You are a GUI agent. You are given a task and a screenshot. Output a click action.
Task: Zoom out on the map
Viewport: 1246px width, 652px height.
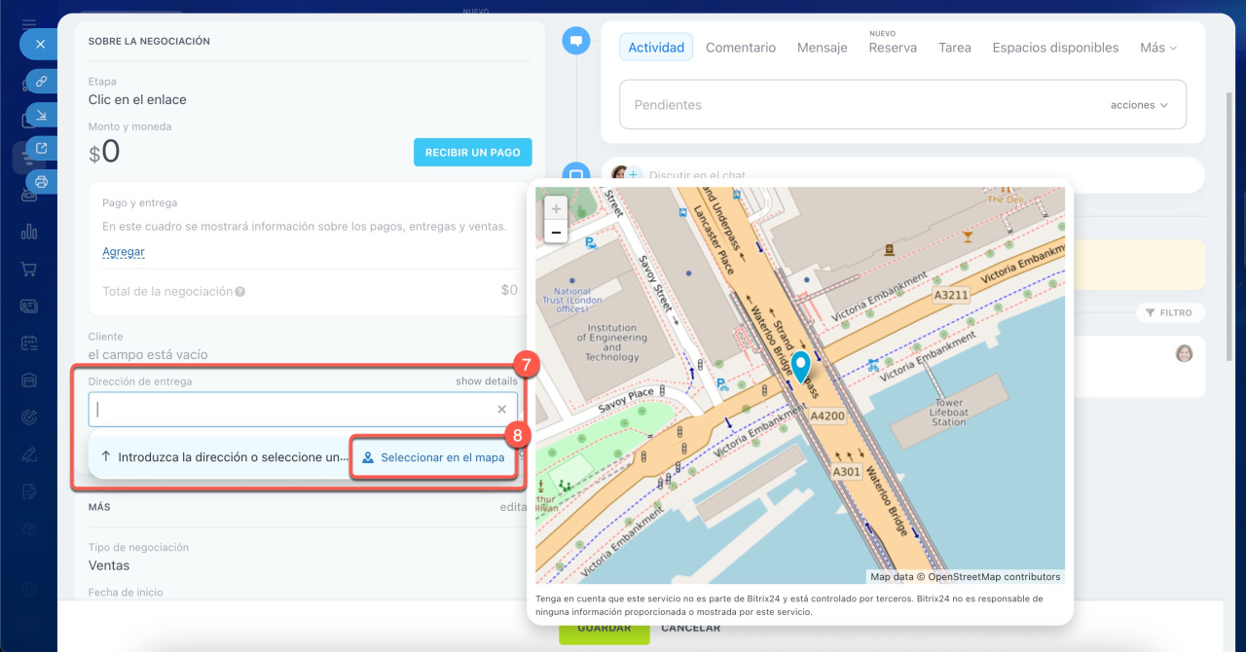click(556, 232)
